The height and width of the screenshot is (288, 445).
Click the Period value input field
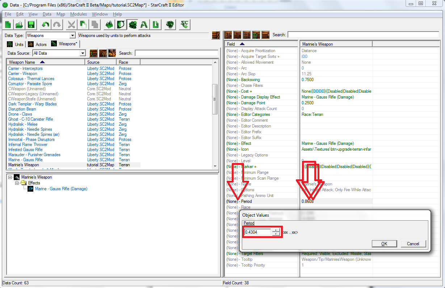tap(258, 232)
